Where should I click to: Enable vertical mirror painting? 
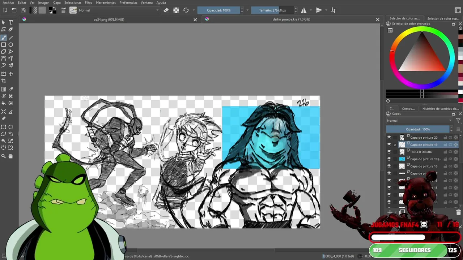[319, 10]
